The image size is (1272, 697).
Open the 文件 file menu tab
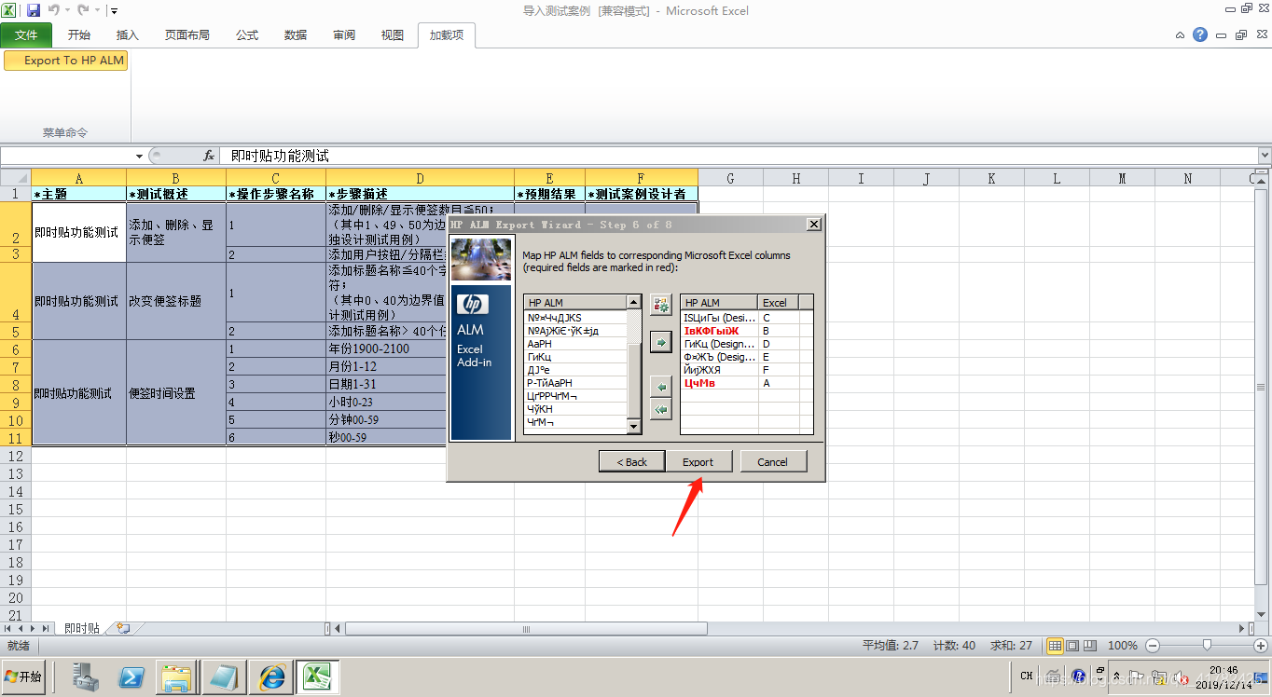26,35
